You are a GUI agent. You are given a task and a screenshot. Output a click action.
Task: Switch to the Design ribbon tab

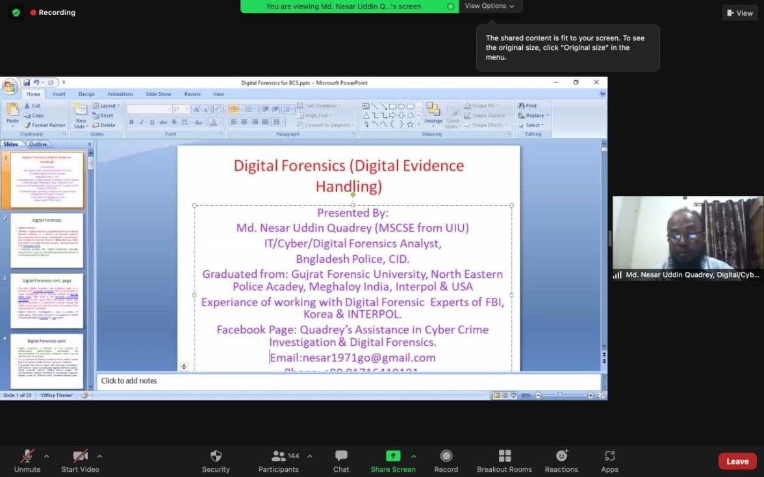coord(86,94)
